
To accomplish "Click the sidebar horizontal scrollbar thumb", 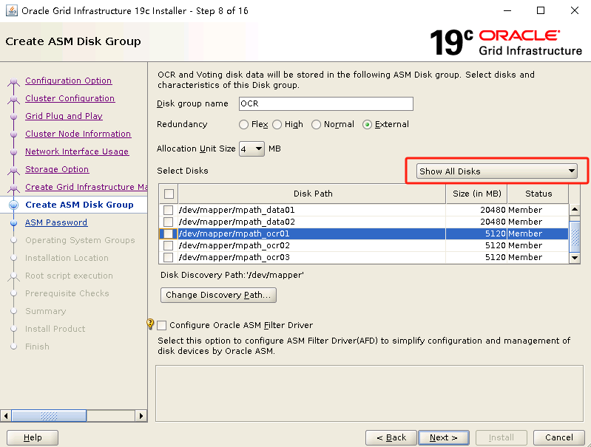I will point(49,416).
